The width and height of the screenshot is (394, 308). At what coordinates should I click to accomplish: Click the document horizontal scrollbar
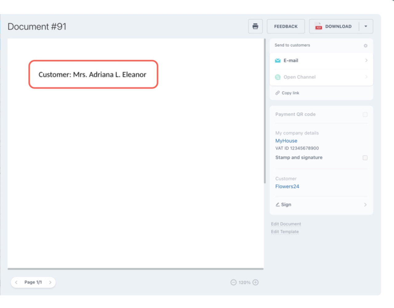tap(135, 269)
